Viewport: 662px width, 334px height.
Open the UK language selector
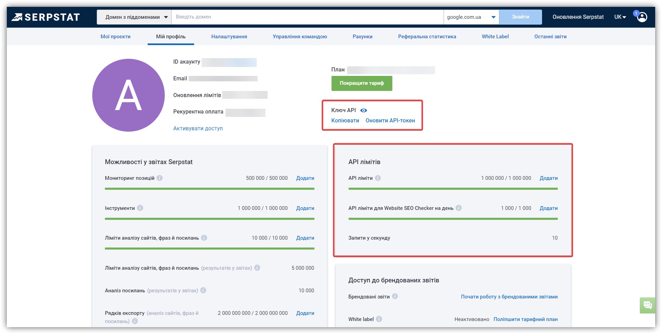[x=620, y=17]
